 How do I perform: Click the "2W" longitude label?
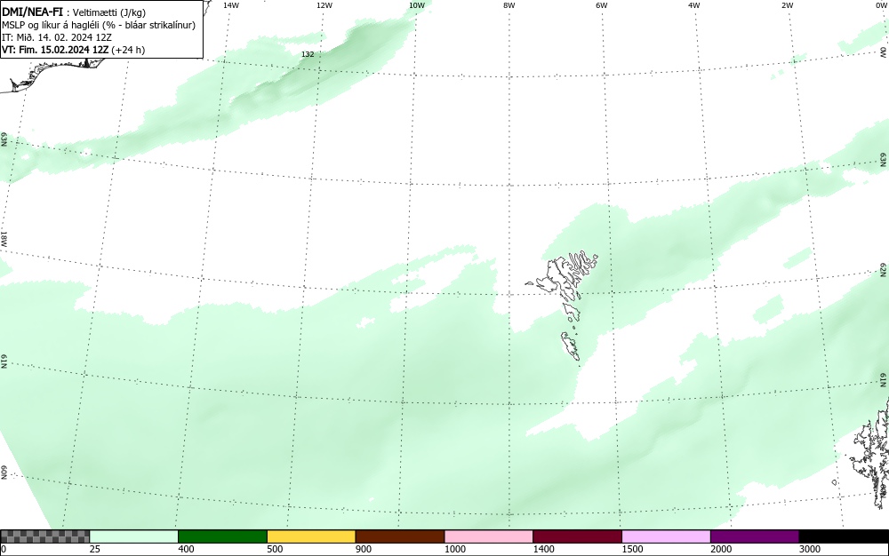(x=787, y=5)
